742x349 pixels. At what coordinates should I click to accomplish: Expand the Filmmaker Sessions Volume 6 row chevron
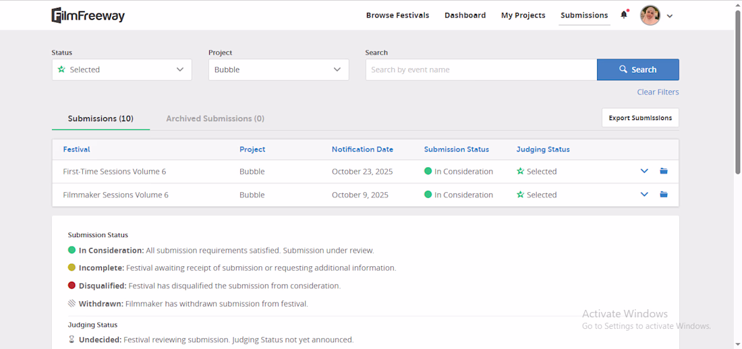point(644,194)
